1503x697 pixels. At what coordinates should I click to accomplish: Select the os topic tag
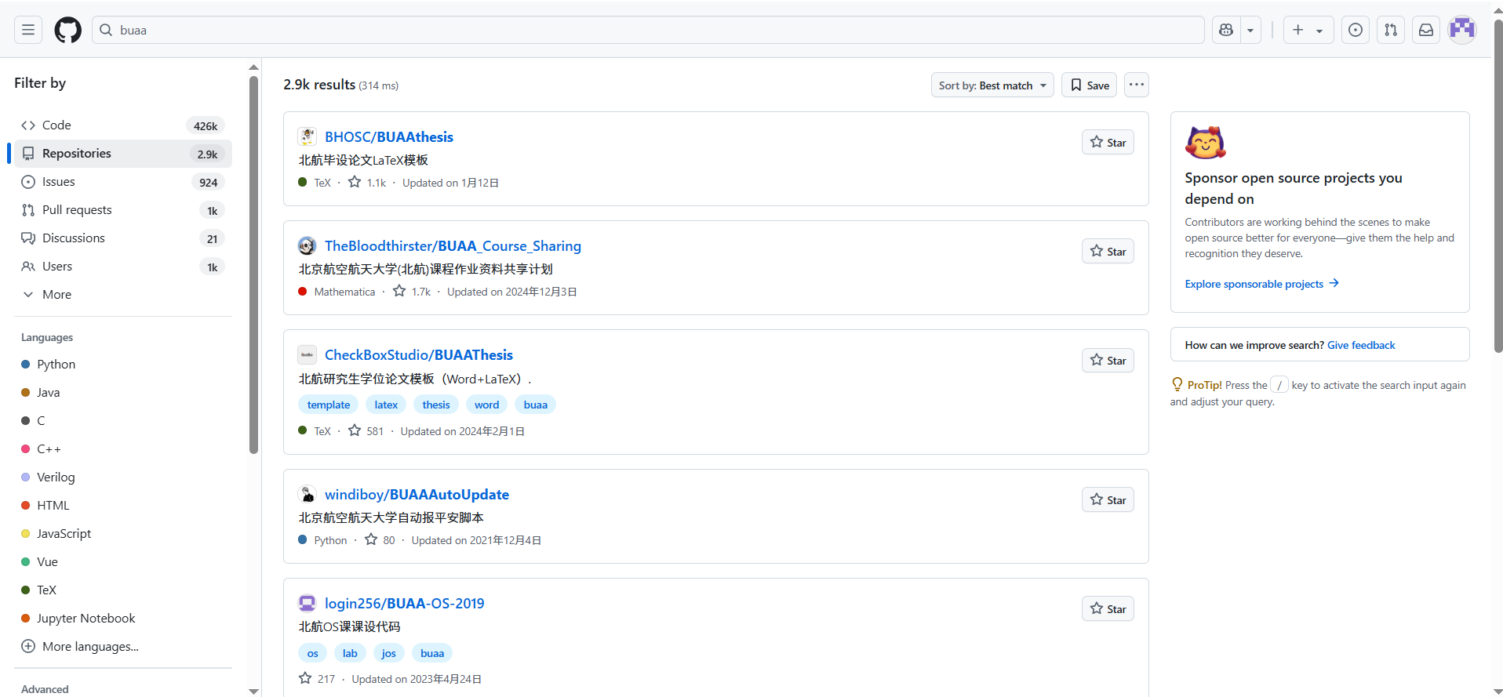313,653
